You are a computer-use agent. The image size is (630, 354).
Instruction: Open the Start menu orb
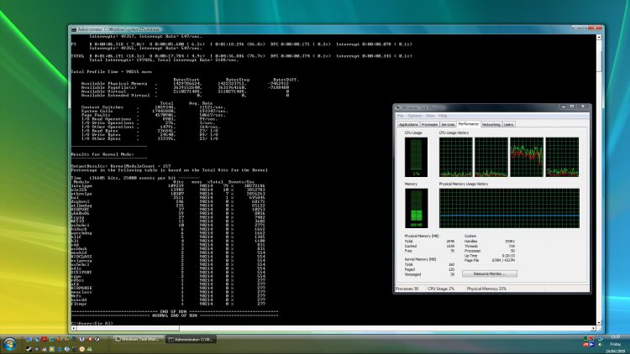point(9,344)
